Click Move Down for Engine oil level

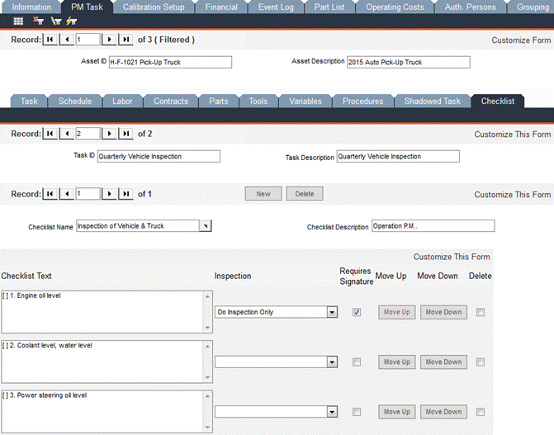443,312
